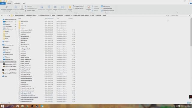
Task: Click the Up one level arrow
Action: point(9,16)
